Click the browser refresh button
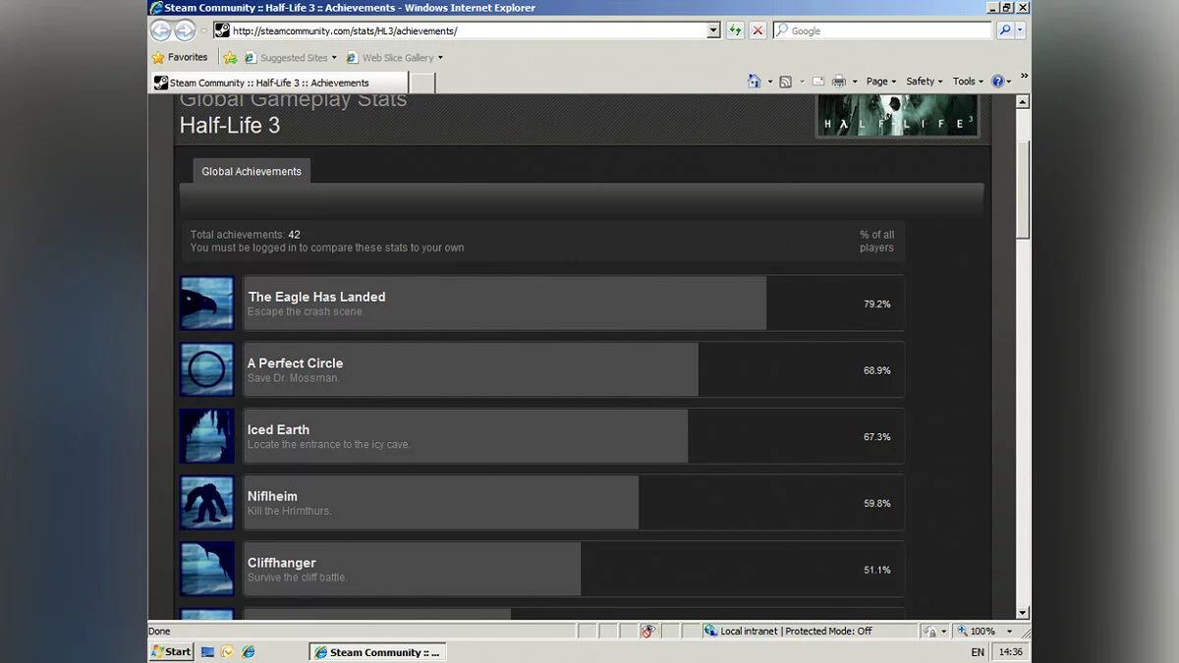The width and height of the screenshot is (1179, 663). (x=735, y=30)
